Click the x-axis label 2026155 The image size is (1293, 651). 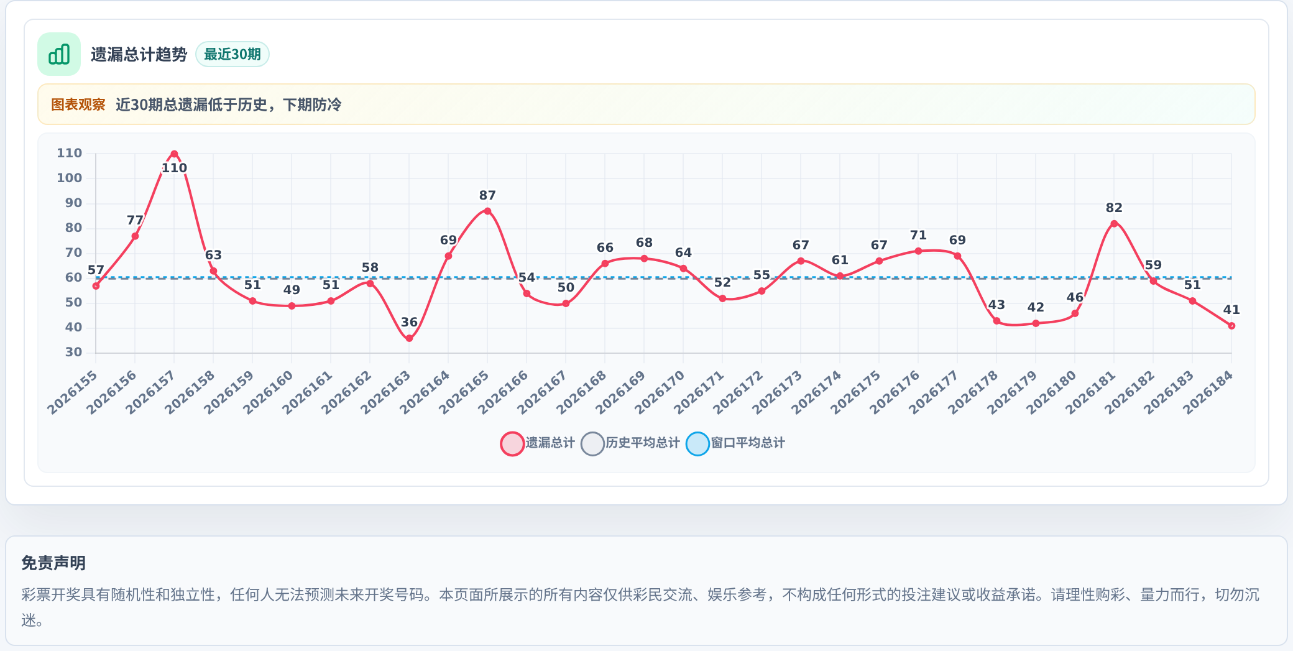(73, 392)
